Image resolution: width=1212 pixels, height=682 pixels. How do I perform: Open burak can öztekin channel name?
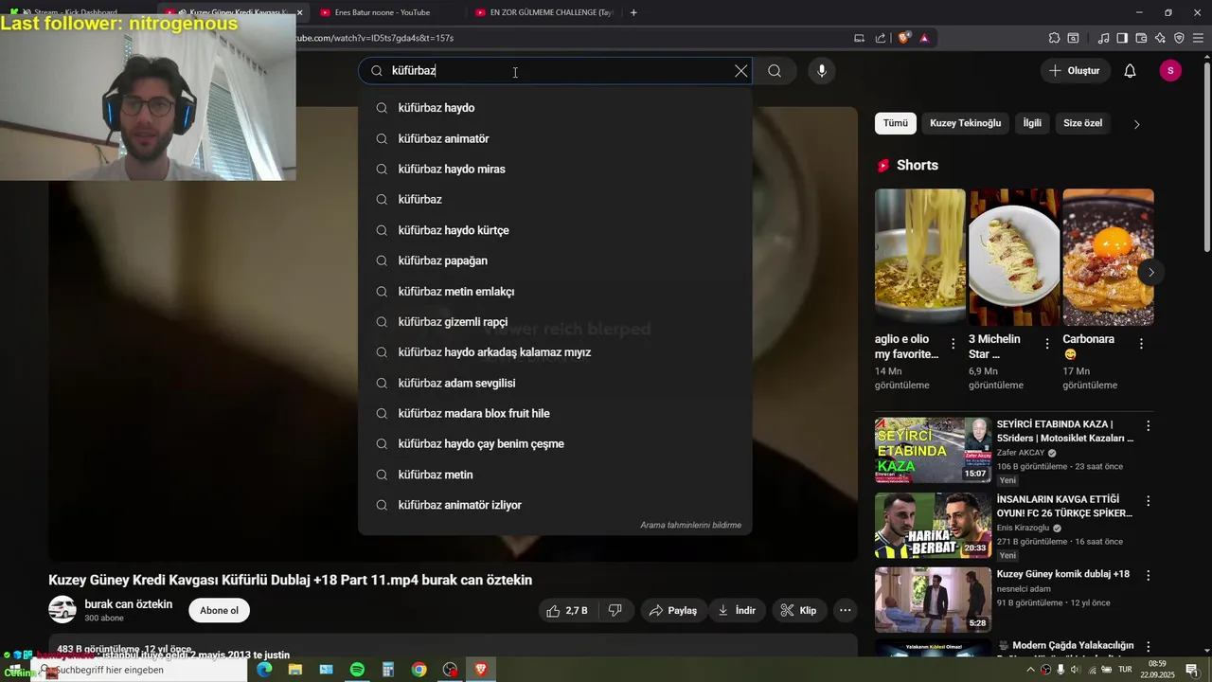point(129,604)
